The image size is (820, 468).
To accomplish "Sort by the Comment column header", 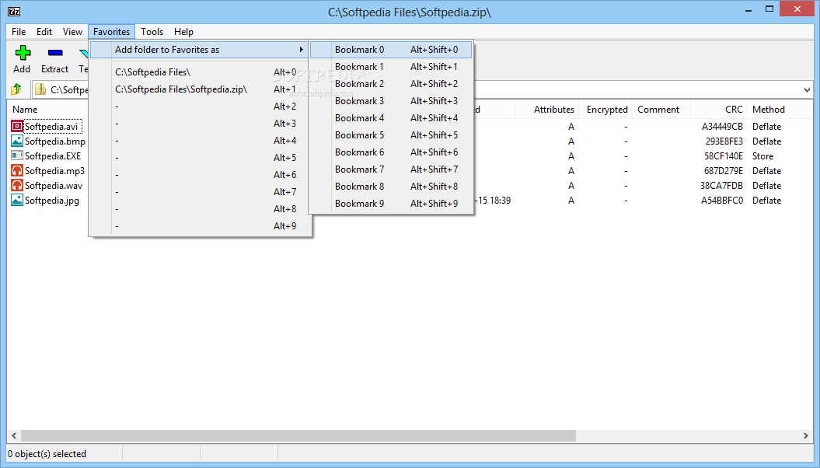I will 658,110.
